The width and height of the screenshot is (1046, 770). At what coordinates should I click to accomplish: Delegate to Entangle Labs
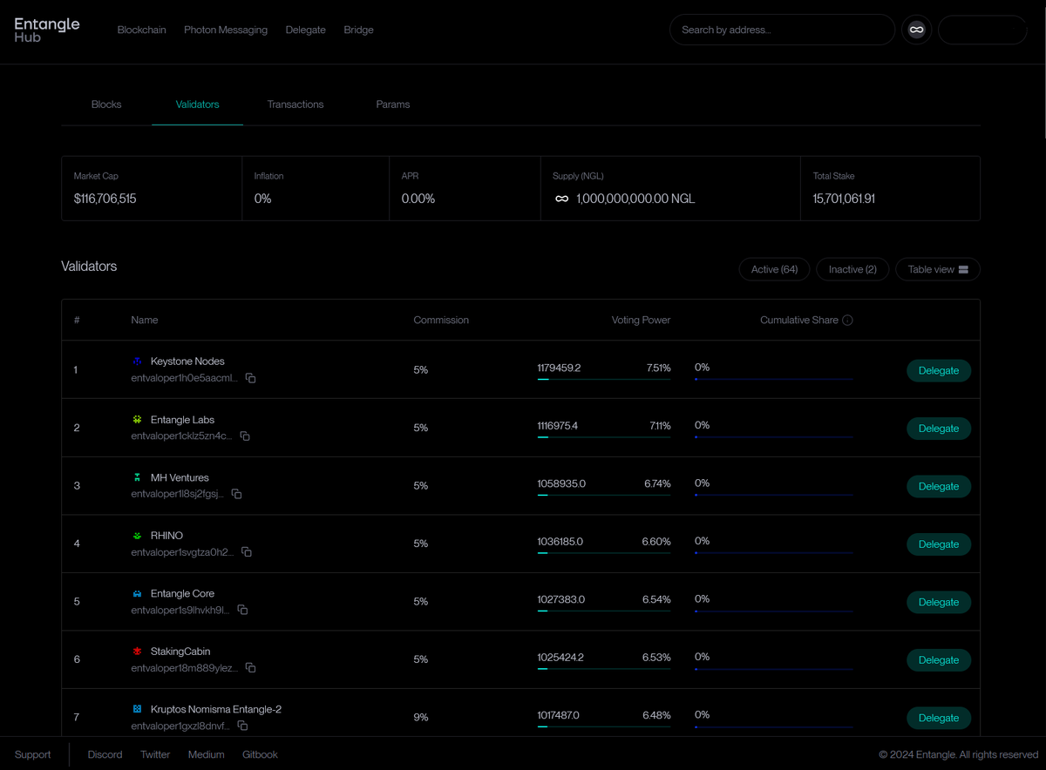(939, 429)
